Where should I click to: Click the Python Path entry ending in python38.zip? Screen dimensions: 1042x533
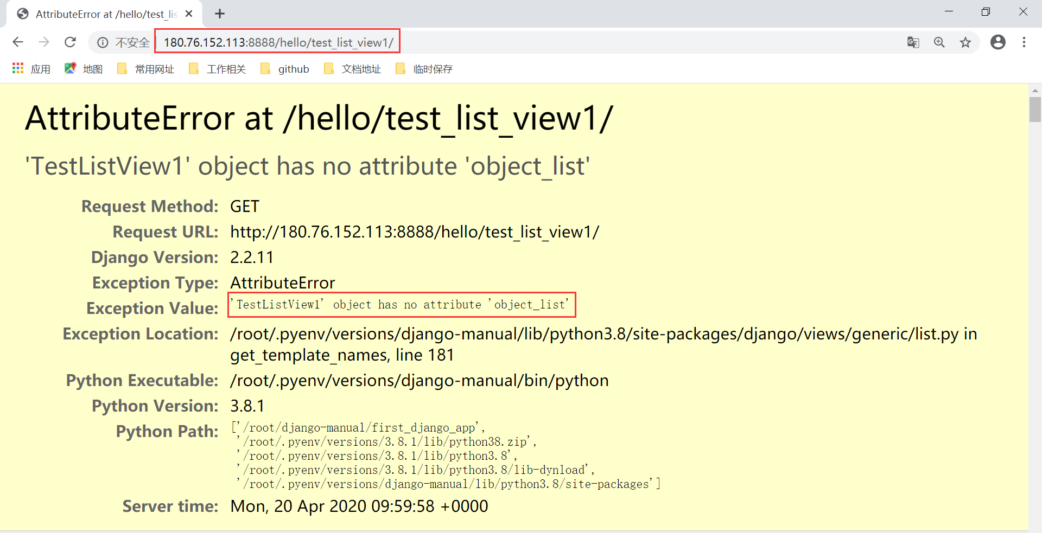(x=385, y=442)
